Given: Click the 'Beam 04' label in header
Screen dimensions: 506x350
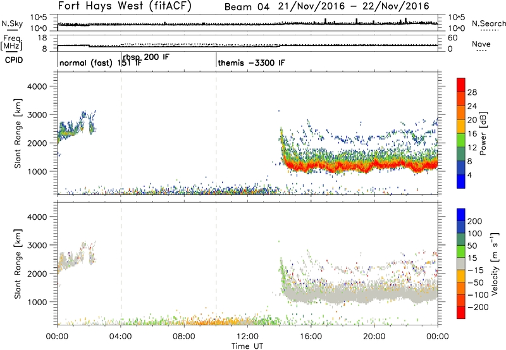Looking at the screenshot, I should click(247, 7).
